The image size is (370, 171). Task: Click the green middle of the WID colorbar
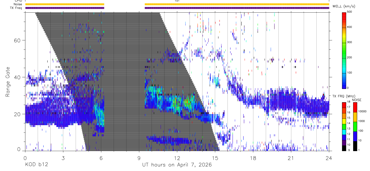tap(344, 50)
